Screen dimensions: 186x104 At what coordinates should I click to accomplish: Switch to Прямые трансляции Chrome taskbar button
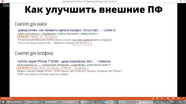click(33, 102)
